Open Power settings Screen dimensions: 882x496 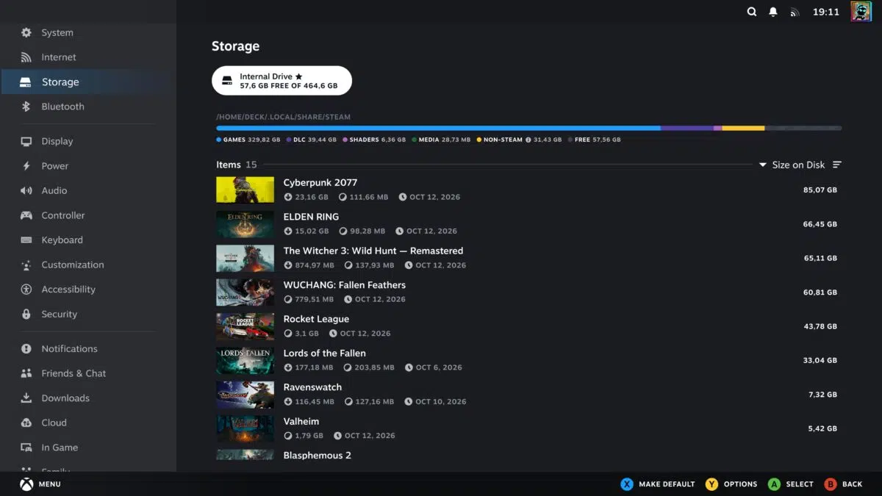(88, 166)
